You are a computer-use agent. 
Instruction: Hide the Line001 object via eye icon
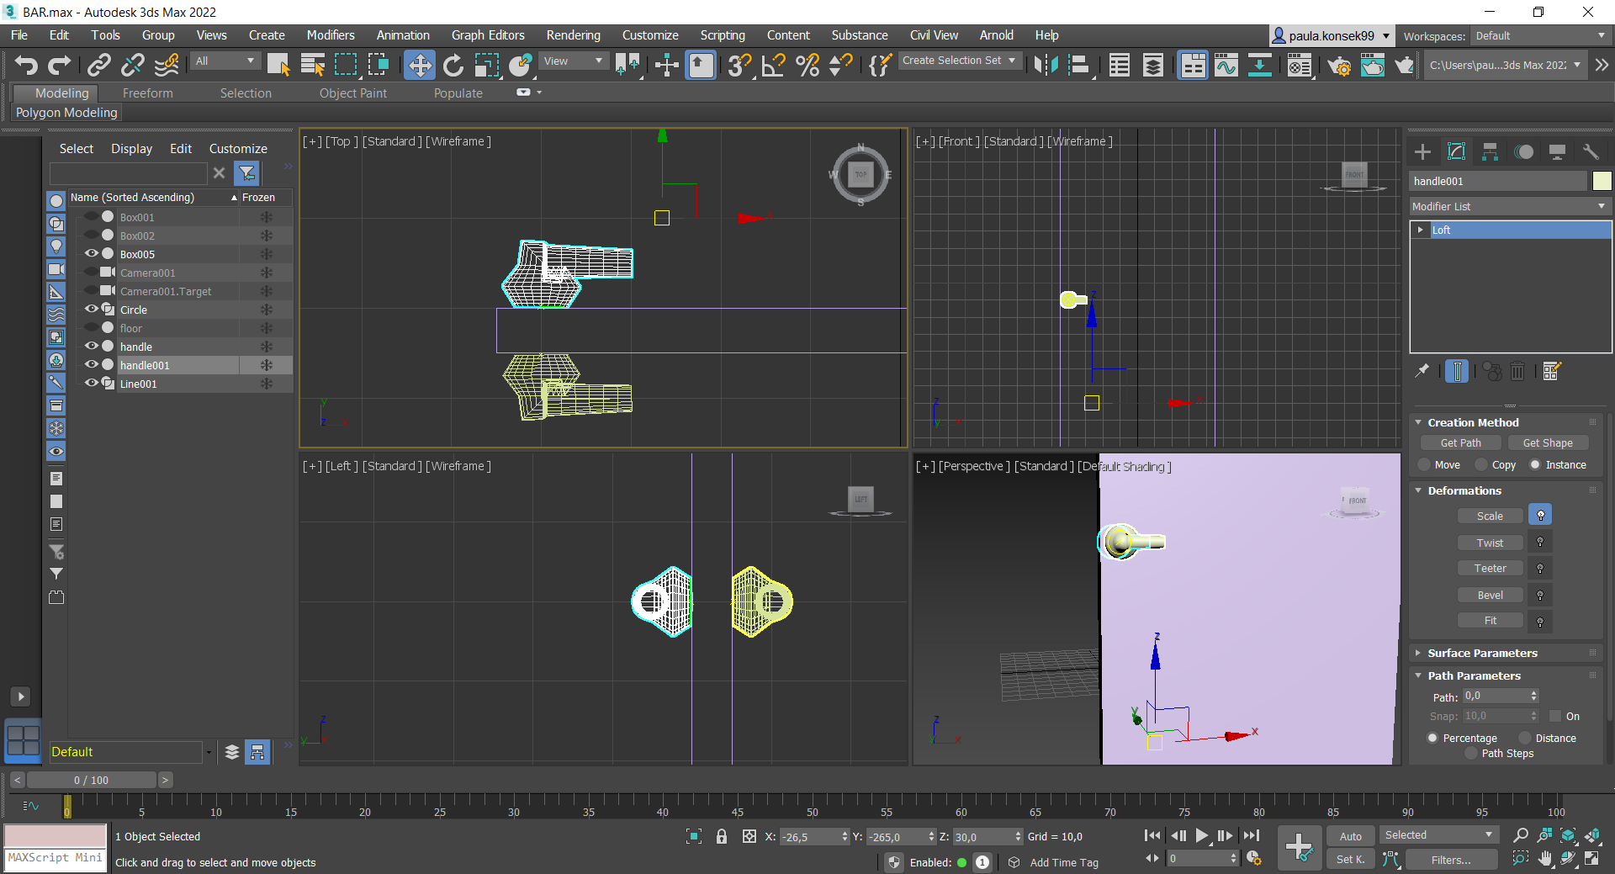tap(92, 383)
